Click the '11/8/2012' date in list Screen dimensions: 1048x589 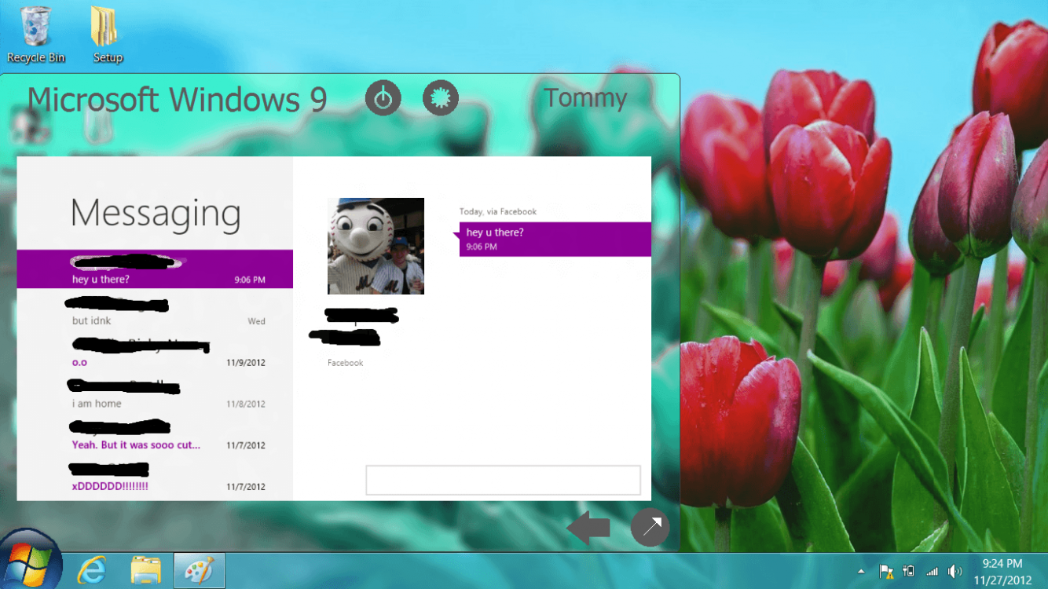pos(246,404)
